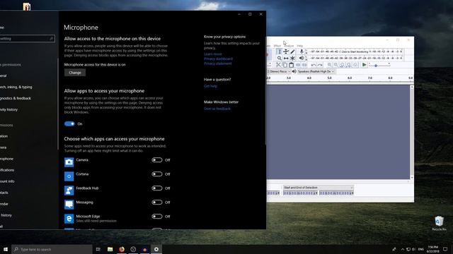The width and height of the screenshot is (453, 254).
Task: Click the Zoom Toggle icon in Audacity
Action: click(355, 65)
